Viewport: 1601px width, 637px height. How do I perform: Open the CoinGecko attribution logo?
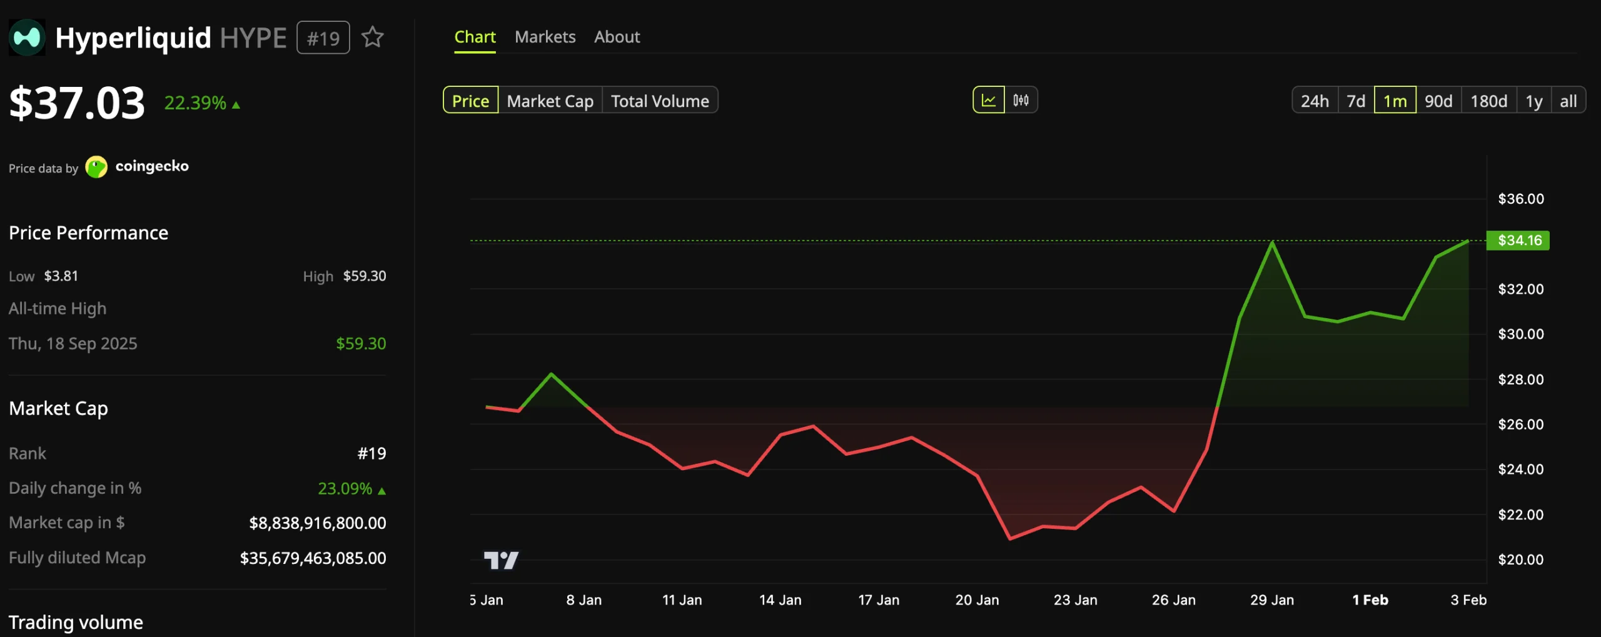(x=97, y=167)
